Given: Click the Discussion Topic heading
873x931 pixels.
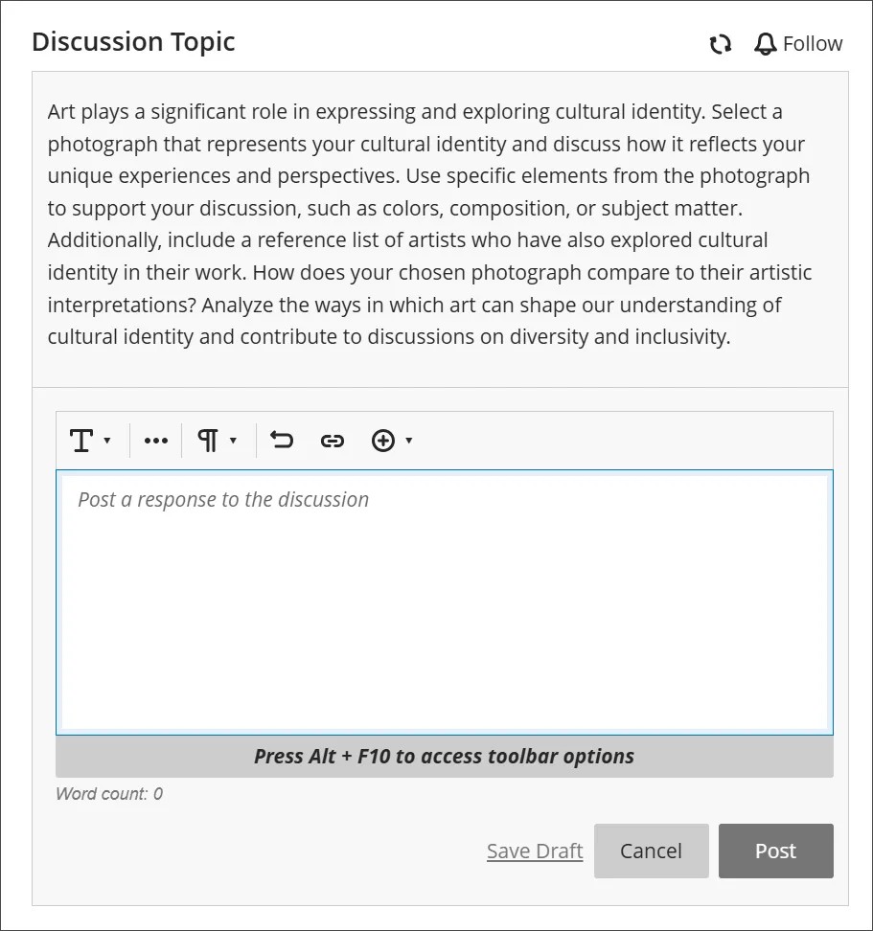Looking at the screenshot, I should click(132, 42).
